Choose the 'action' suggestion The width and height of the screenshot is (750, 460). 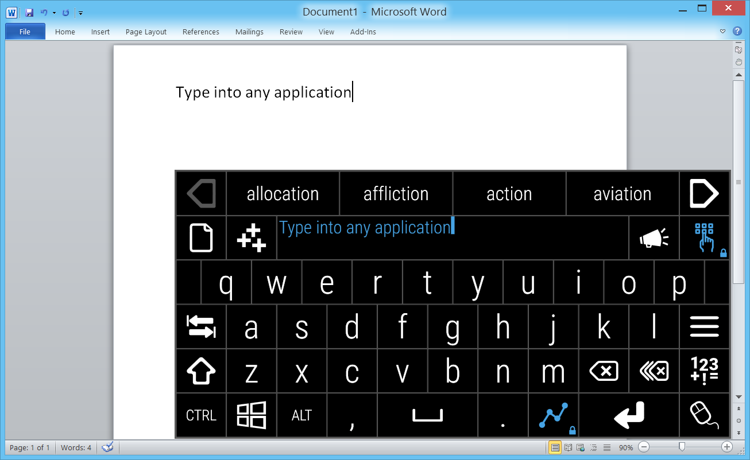(509, 193)
